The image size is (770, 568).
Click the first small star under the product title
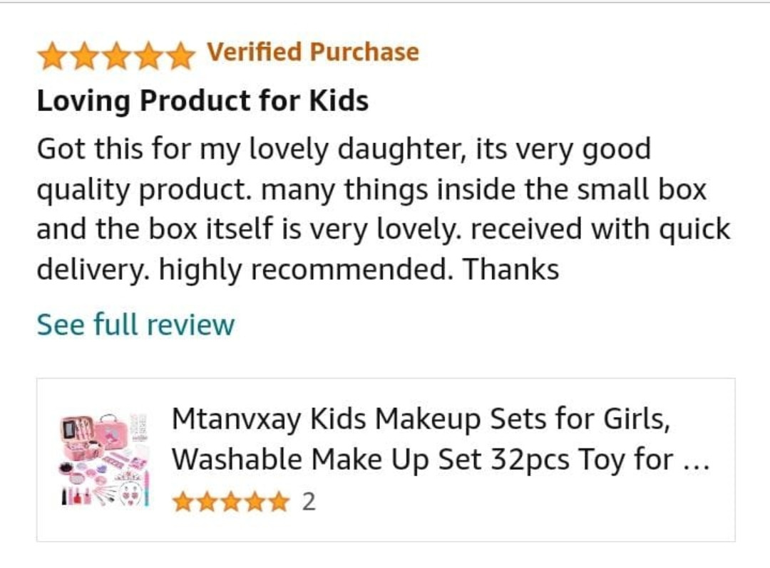[x=184, y=503]
